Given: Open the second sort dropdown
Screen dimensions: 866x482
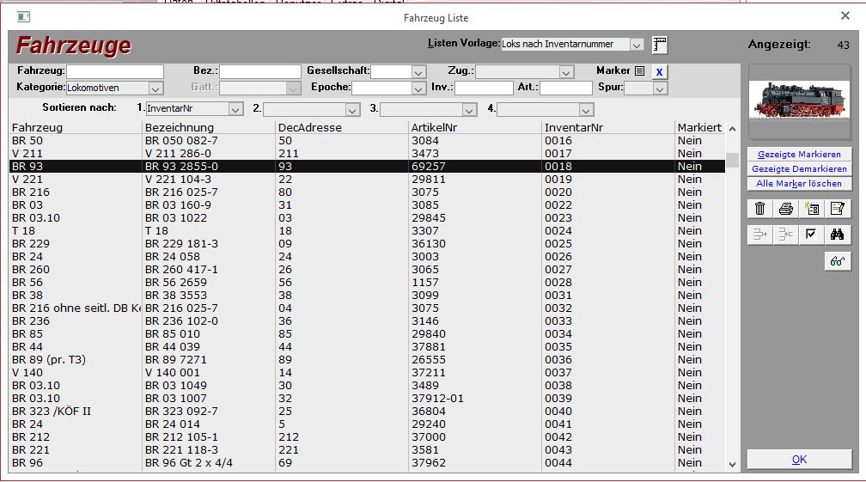Looking at the screenshot, I should [x=352, y=110].
